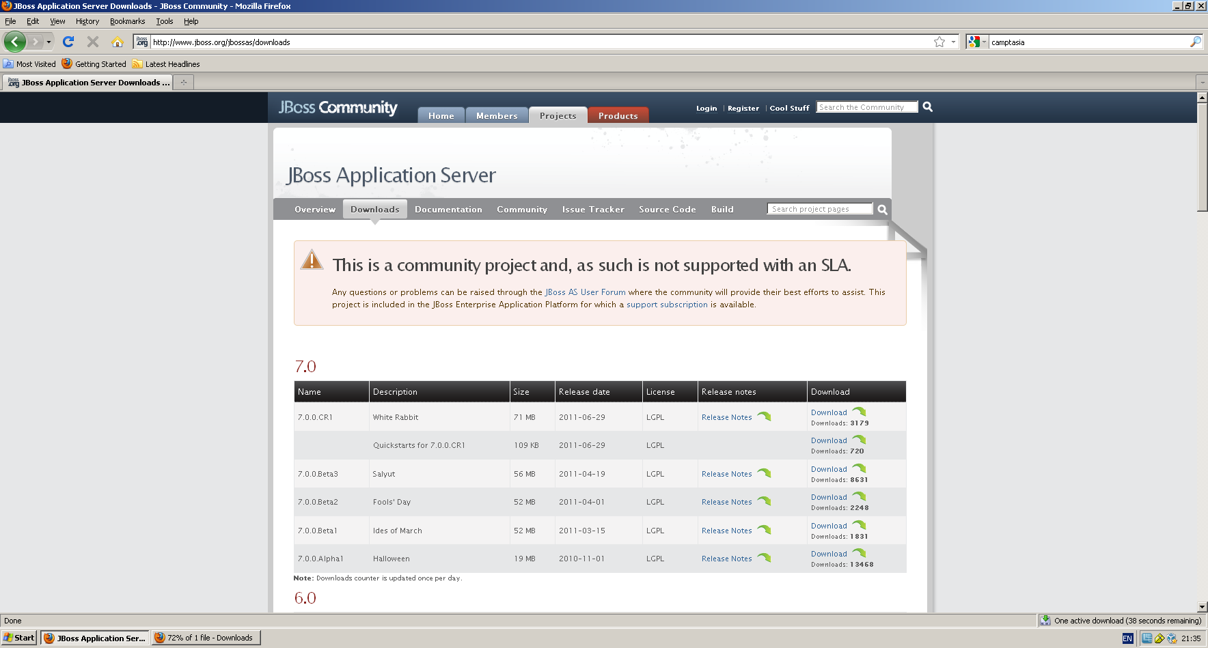Click the Back navigation arrow
Screen dimensions: 1208x648
pos(14,42)
